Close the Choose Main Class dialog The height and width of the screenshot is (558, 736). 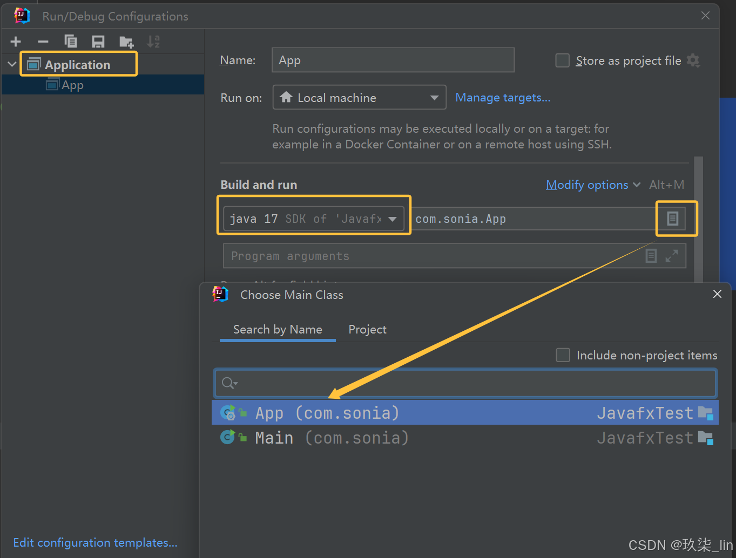point(717,294)
